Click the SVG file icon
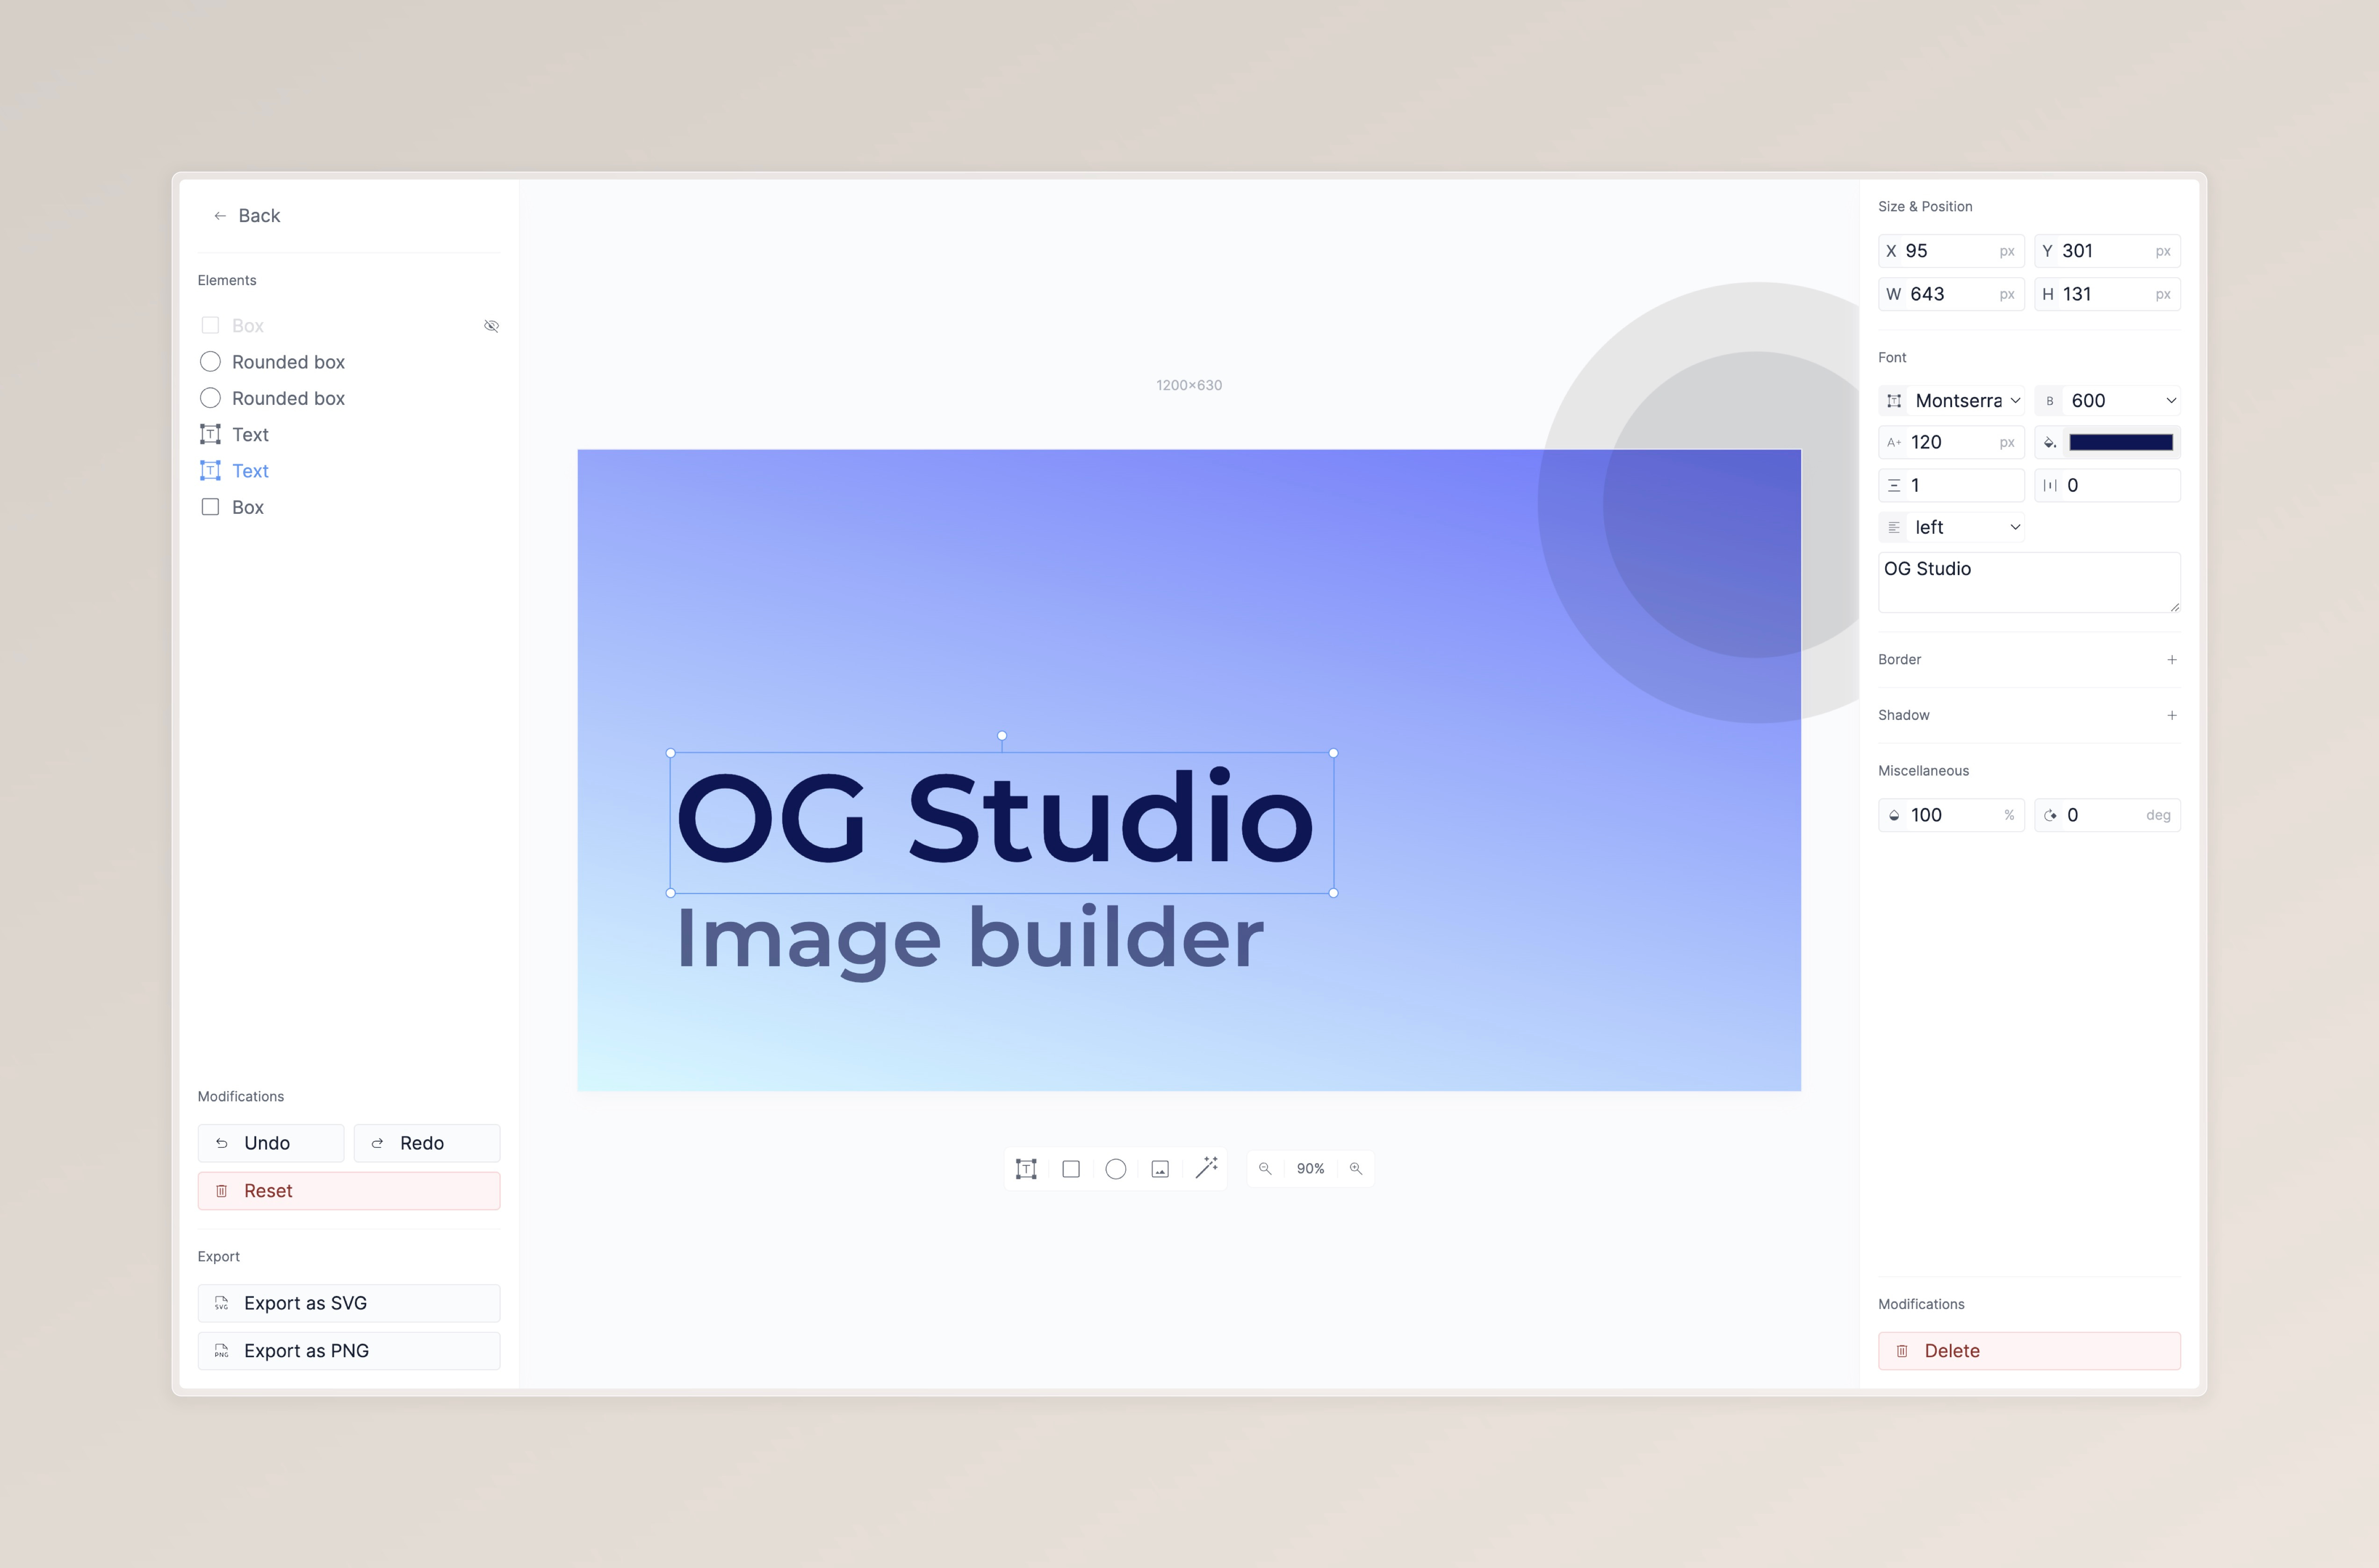The width and height of the screenshot is (2379, 1568). (222, 1303)
